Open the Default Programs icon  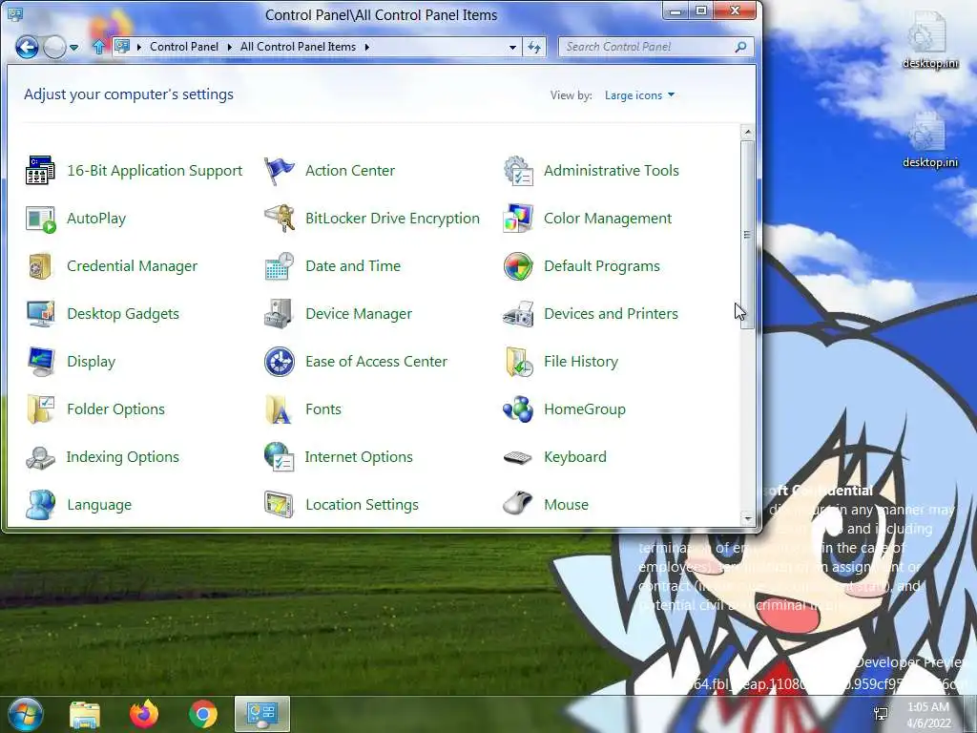[x=518, y=266]
